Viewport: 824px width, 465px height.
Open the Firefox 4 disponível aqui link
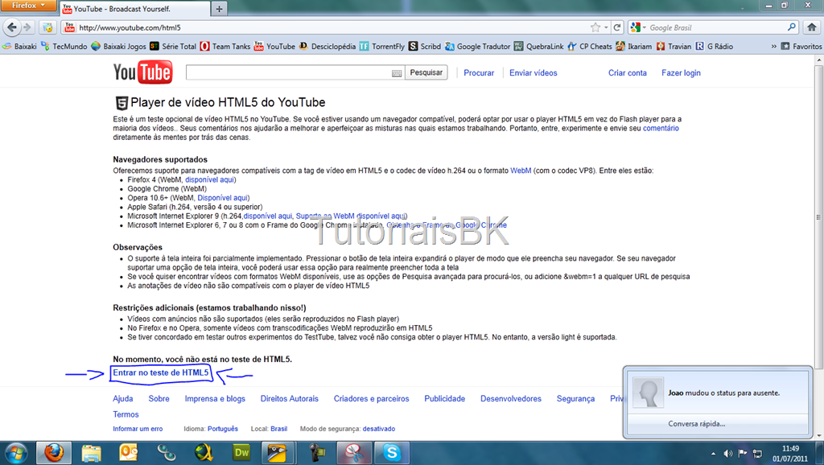(x=210, y=179)
